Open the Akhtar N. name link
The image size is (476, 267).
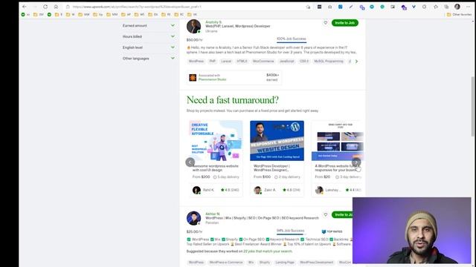(x=213, y=214)
